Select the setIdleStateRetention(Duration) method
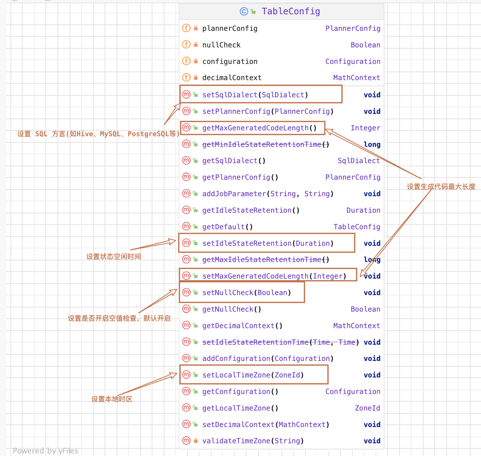The image size is (481, 456). pos(268,243)
